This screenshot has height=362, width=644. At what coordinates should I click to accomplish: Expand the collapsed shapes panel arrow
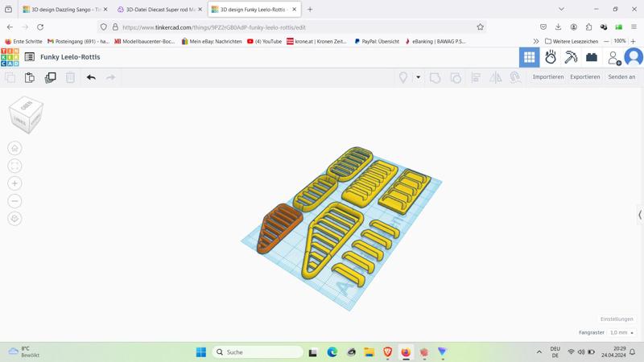(x=639, y=215)
